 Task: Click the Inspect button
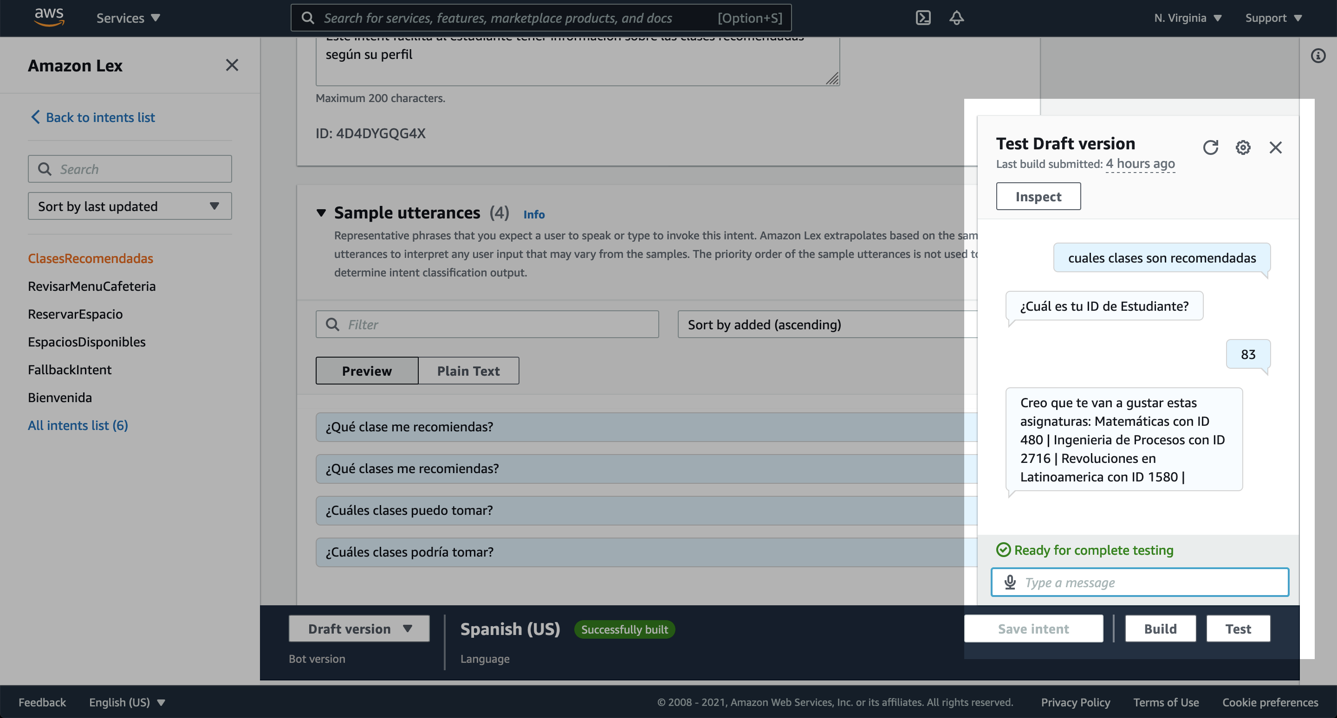pos(1038,197)
